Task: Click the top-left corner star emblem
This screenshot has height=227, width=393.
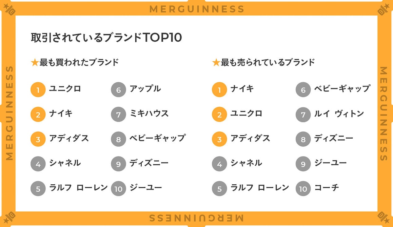Action: pos(9,9)
